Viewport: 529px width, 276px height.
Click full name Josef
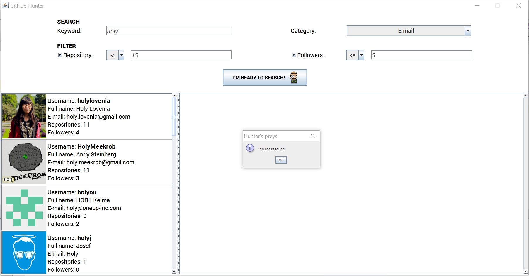click(x=84, y=246)
